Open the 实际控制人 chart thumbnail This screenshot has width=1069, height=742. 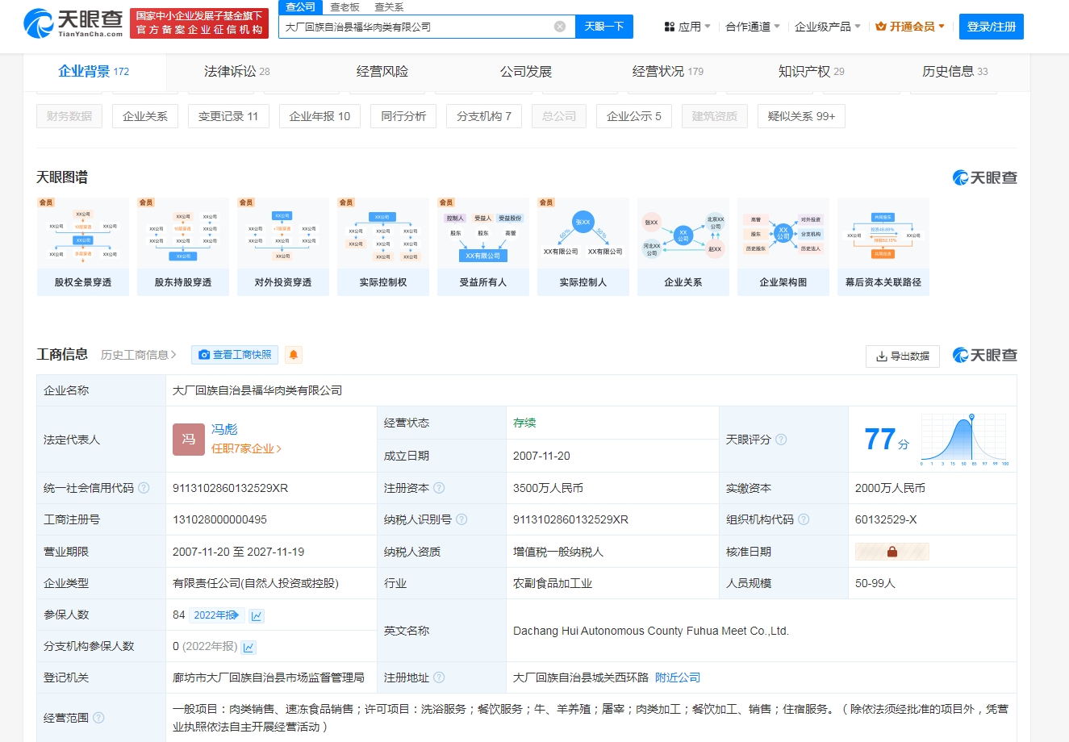point(583,247)
